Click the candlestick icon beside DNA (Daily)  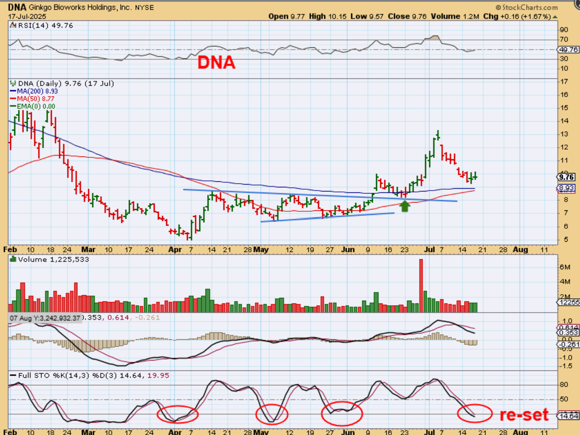pyautogui.click(x=13, y=84)
